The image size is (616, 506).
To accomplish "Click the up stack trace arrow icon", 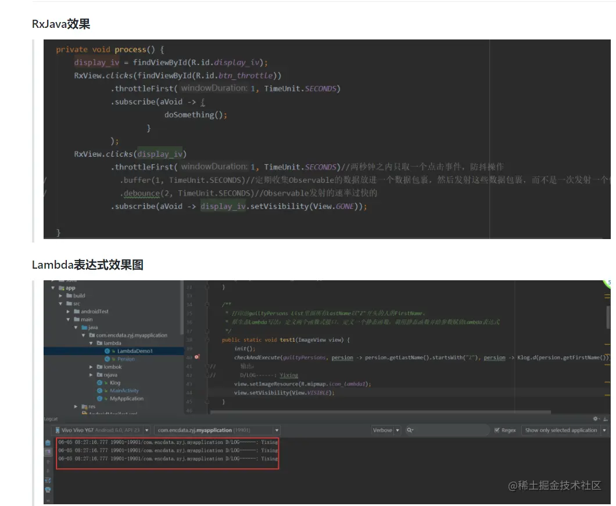I will (48, 461).
